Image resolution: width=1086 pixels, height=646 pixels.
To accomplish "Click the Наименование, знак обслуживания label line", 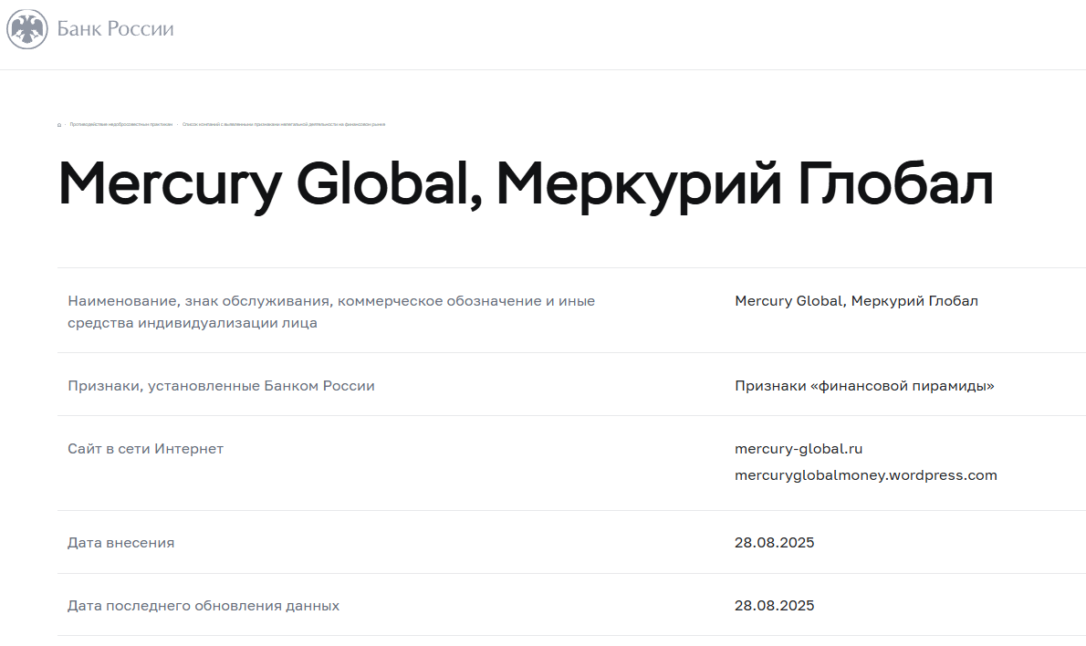I will point(330,300).
